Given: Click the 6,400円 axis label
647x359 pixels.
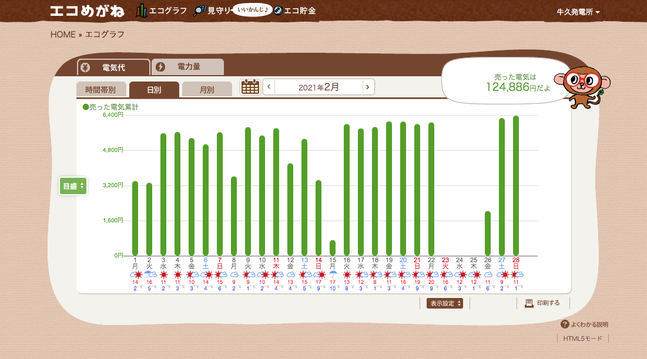Looking at the screenshot, I should pyautogui.click(x=113, y=115).
